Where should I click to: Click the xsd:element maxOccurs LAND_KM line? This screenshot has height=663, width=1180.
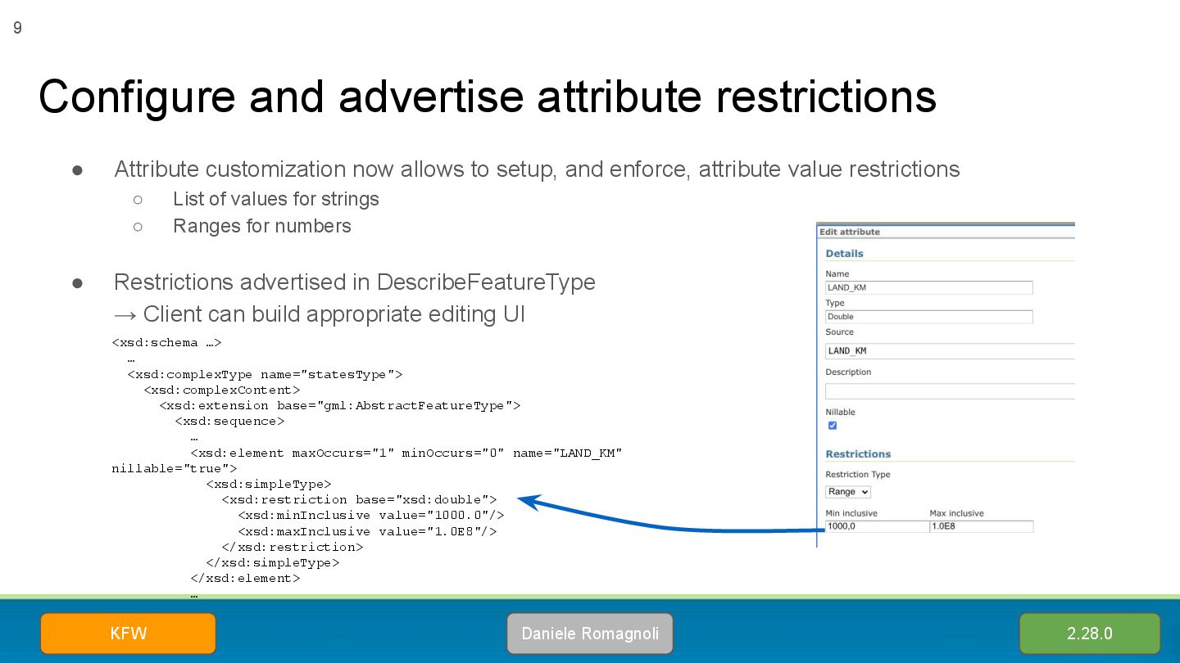click(x=406, y=453)
